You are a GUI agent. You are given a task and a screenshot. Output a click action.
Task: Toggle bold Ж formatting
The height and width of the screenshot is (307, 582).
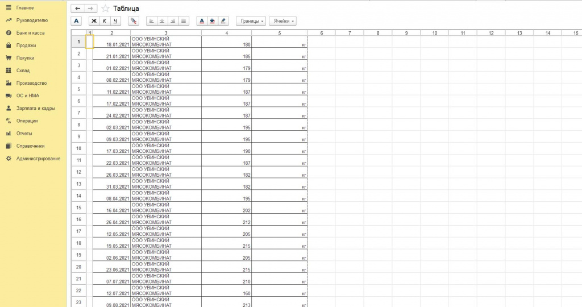pyautogui.click(x=94, y=21)
